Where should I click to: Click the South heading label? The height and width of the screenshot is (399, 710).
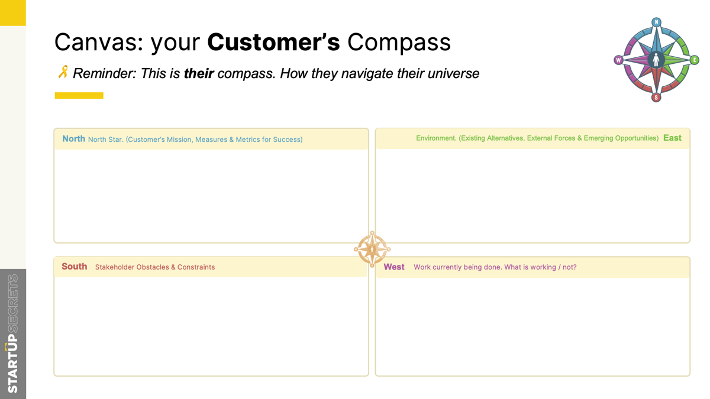pos(75,267)
